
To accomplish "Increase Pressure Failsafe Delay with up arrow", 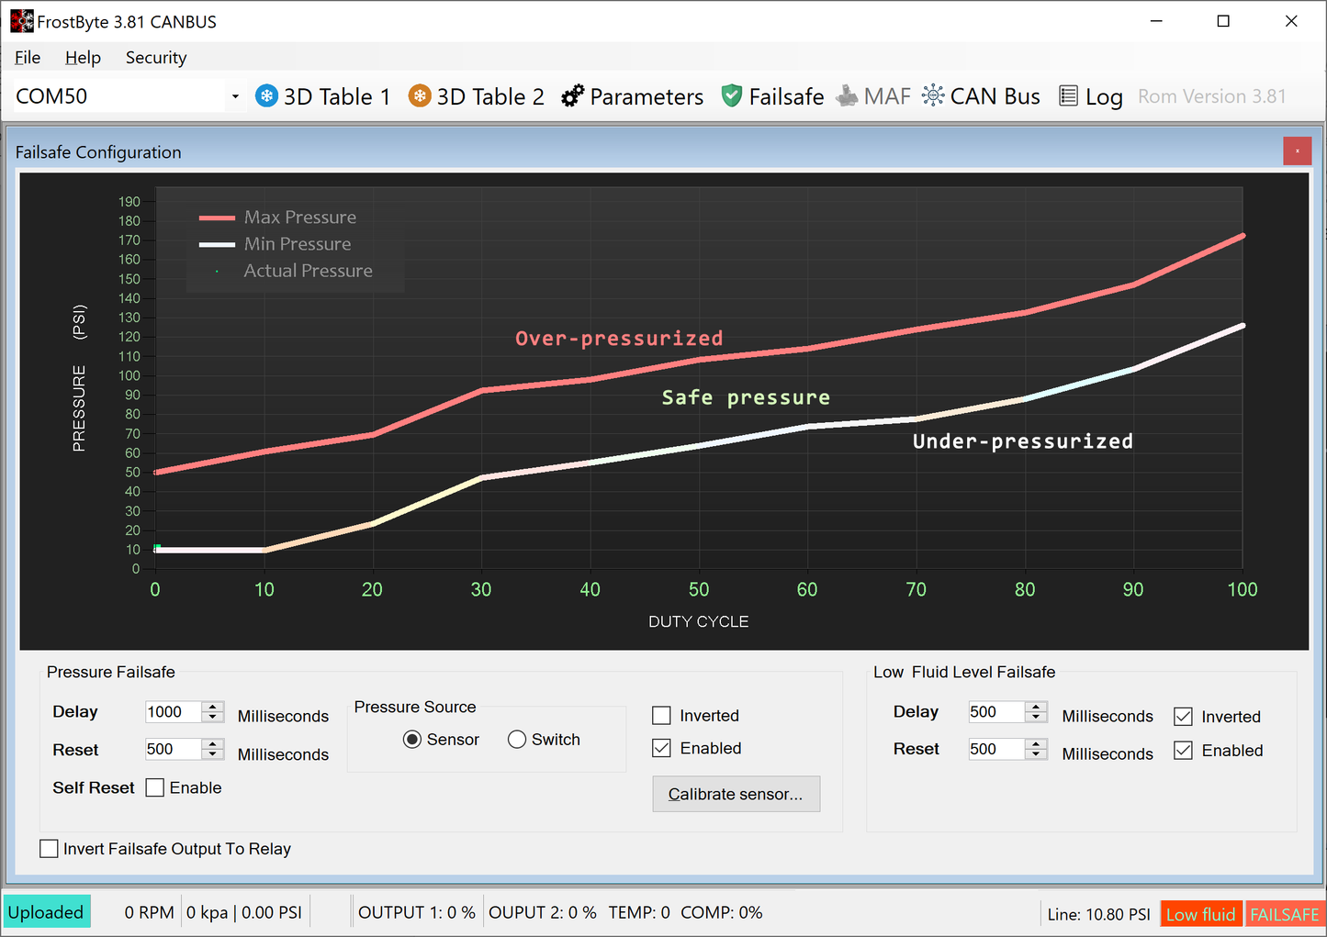I will pyautogui.click(x=213, y=707).
